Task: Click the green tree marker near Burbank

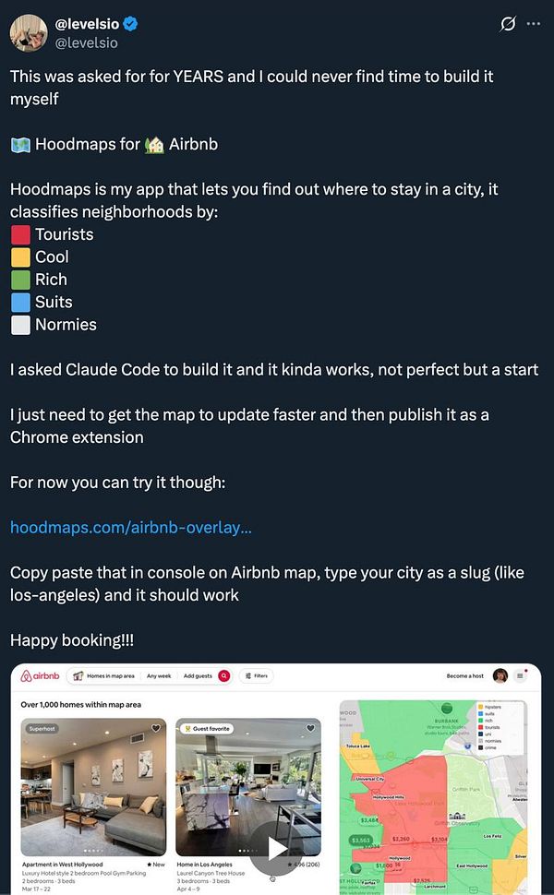Action: [x=447, y=708]
